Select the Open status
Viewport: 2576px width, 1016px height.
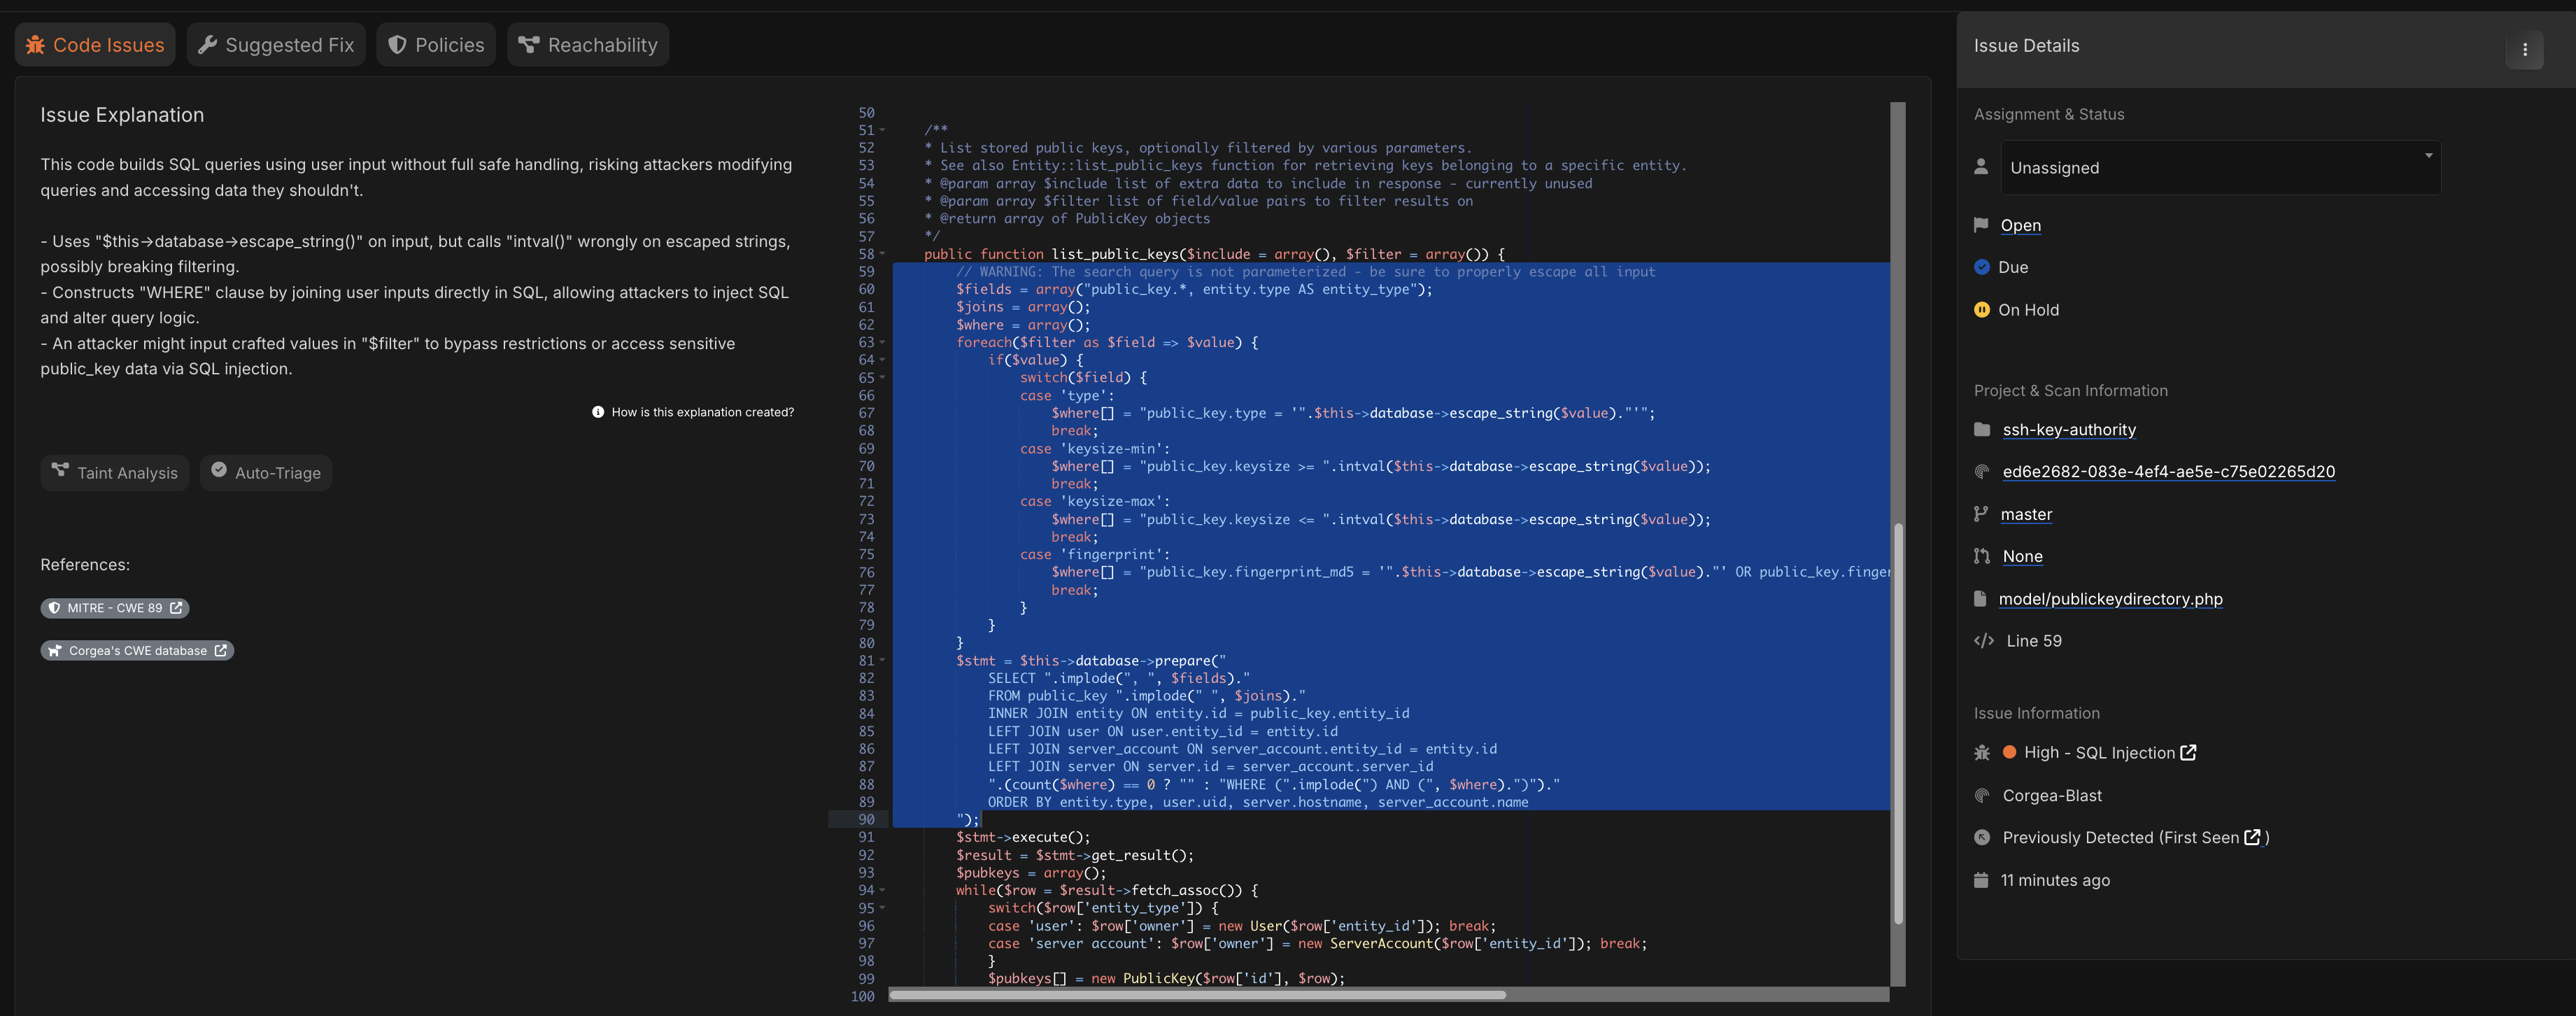click(2020, 225)
